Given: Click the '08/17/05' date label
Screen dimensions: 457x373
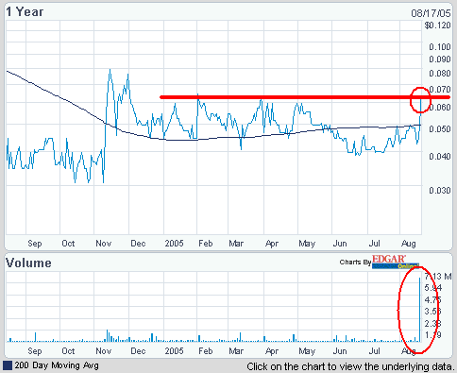Looking at the screenshot, I should (x=431, y=13).
